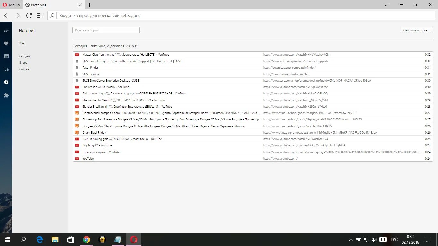
Task: Close the История tab
Action: pos(80,5)
